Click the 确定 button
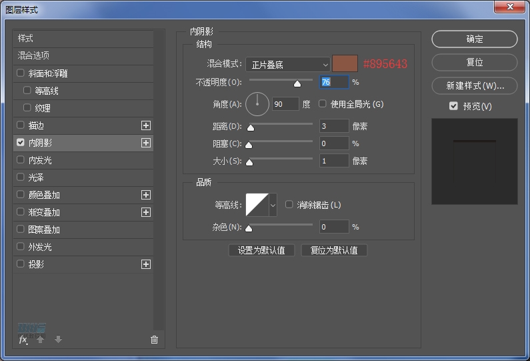 (474, 39)
